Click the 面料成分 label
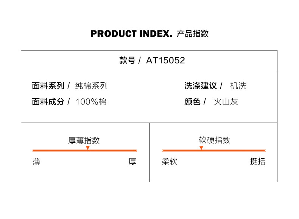299x219 pixels. tap(48, 102)
